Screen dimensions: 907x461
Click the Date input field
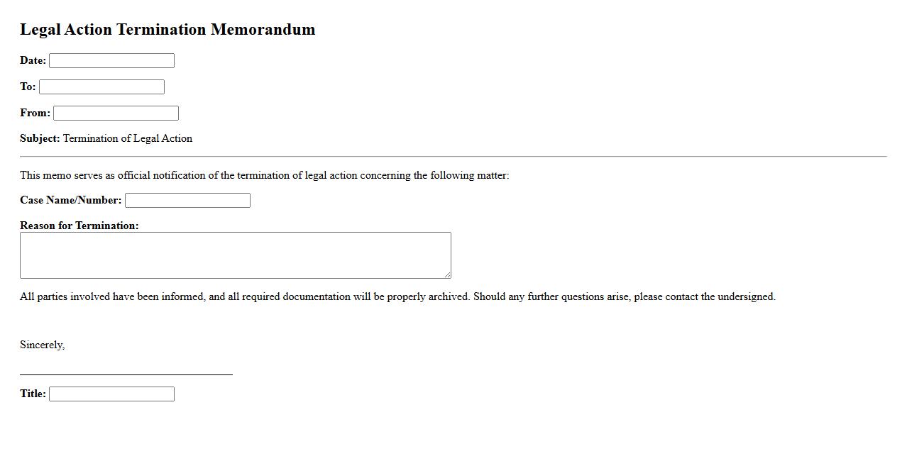111,61
